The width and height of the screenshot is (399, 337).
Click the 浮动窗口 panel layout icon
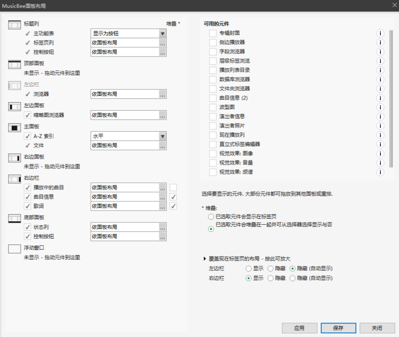[x=14, y=249]
